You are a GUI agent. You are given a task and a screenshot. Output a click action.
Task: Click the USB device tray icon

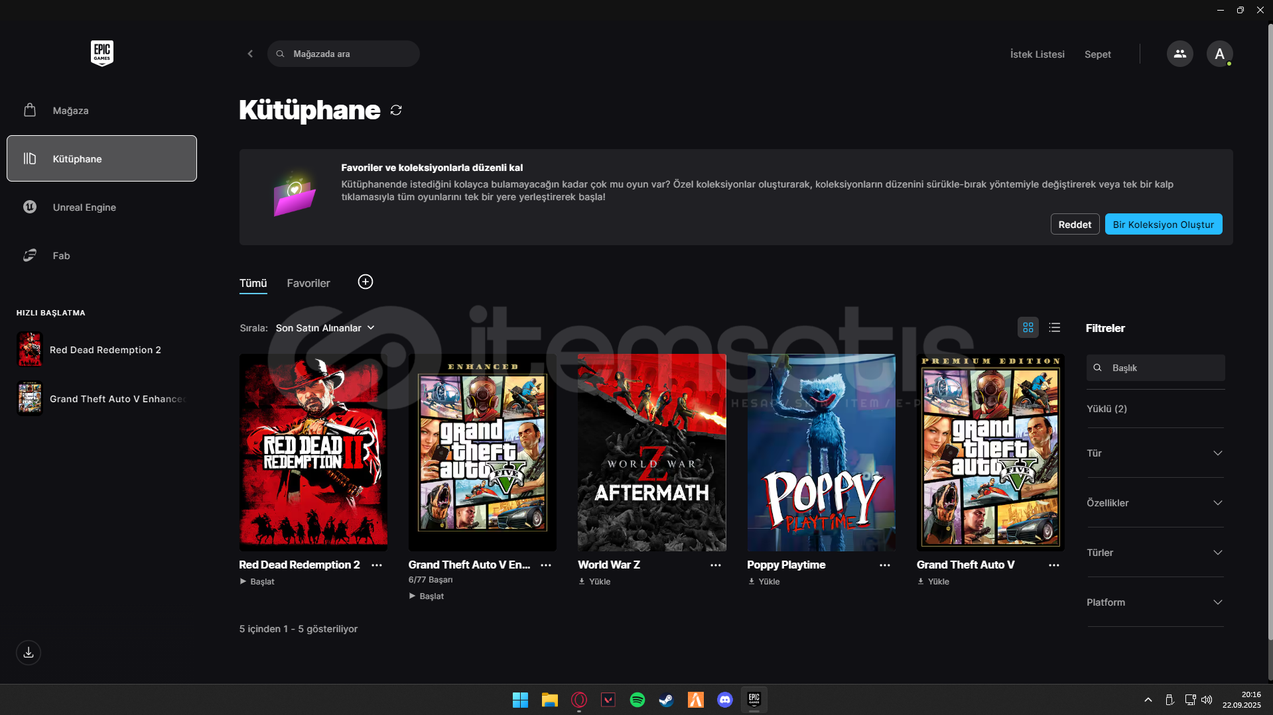1170,700
